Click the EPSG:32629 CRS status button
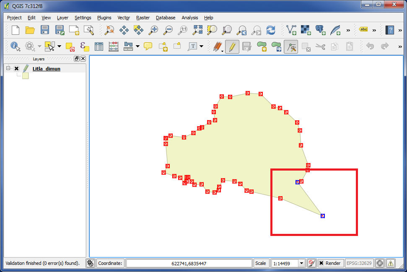This screenshot has width=407, height=272. pyautogui.click(x=359, y=263)
